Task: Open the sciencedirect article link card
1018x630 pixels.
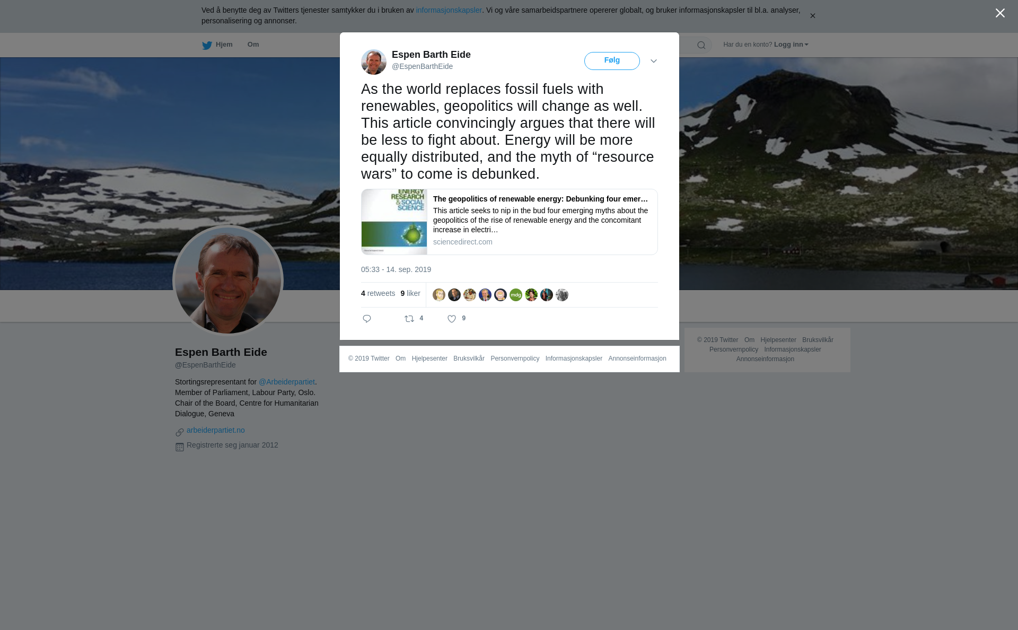Action: click(x=510, y=222)
